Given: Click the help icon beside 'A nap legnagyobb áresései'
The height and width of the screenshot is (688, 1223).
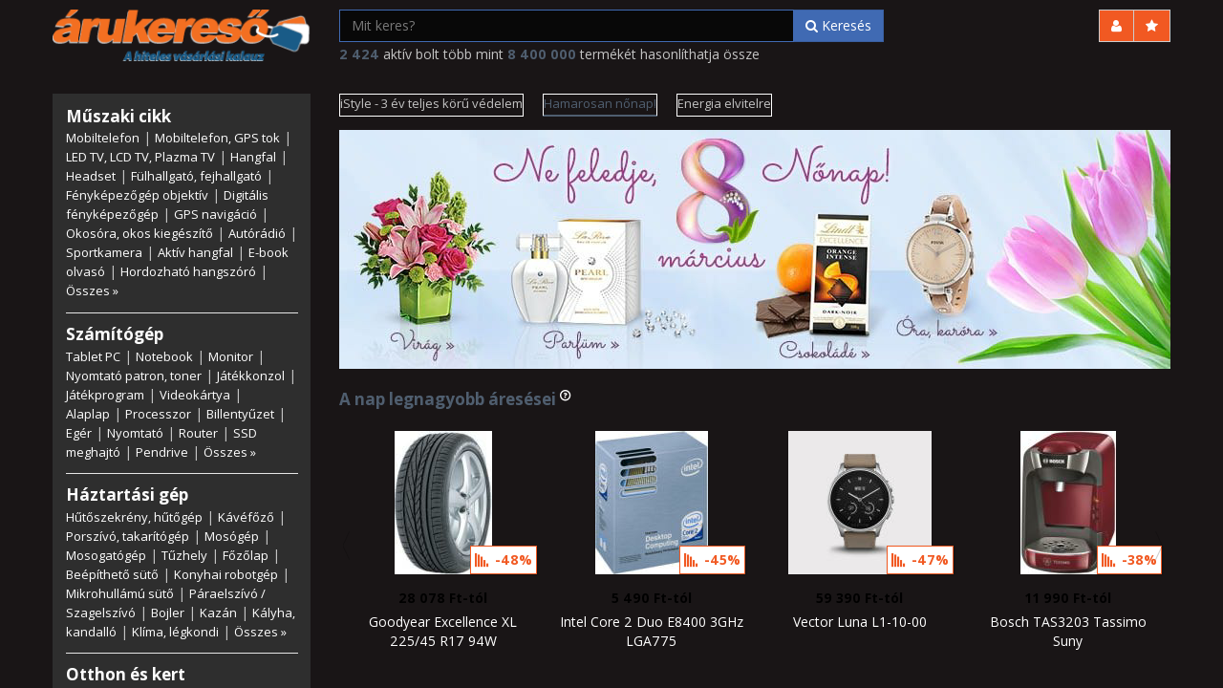Looking at the screenshot, I should point(566,396).
